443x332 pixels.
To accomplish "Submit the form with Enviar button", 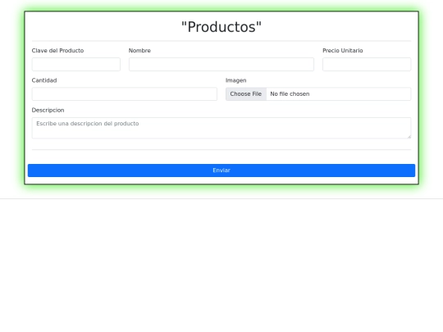I will pyautogui.click(x=221, y=171).
